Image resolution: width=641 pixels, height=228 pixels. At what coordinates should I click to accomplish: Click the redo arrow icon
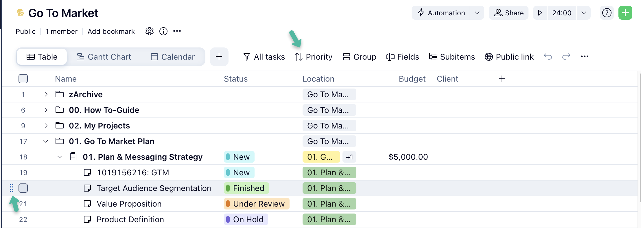(x=566, y=57)
